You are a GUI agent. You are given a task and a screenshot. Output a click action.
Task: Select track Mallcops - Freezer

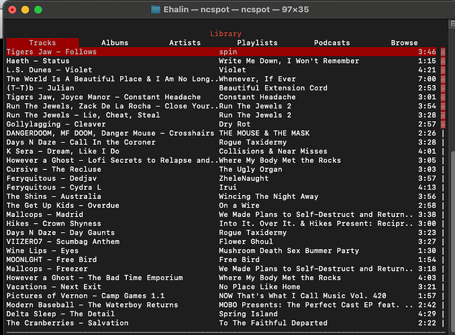pyautogui.click(x=221, y=269)
